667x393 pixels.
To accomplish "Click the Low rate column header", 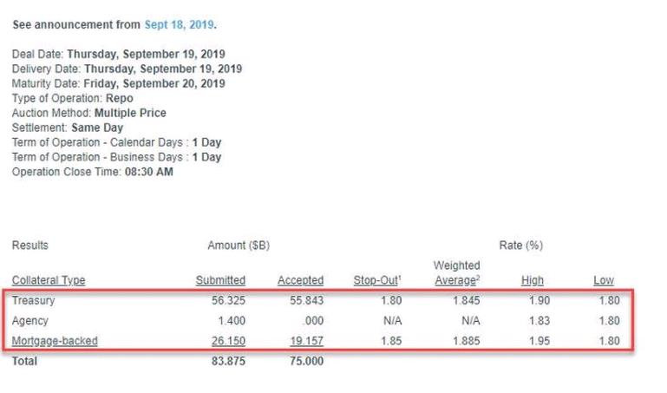I will [x=603, y=280].
